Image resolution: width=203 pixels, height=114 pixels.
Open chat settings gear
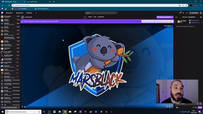(196, 107)
